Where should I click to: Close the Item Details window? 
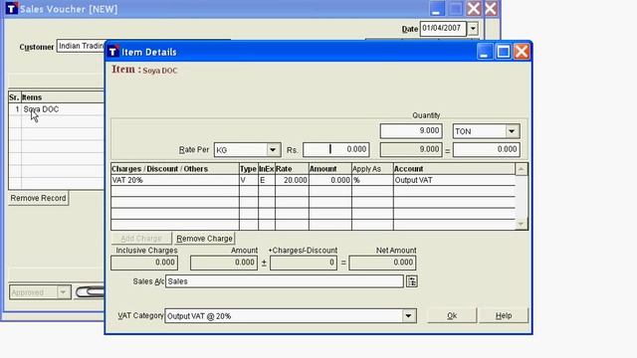click(x=522, y=52)
